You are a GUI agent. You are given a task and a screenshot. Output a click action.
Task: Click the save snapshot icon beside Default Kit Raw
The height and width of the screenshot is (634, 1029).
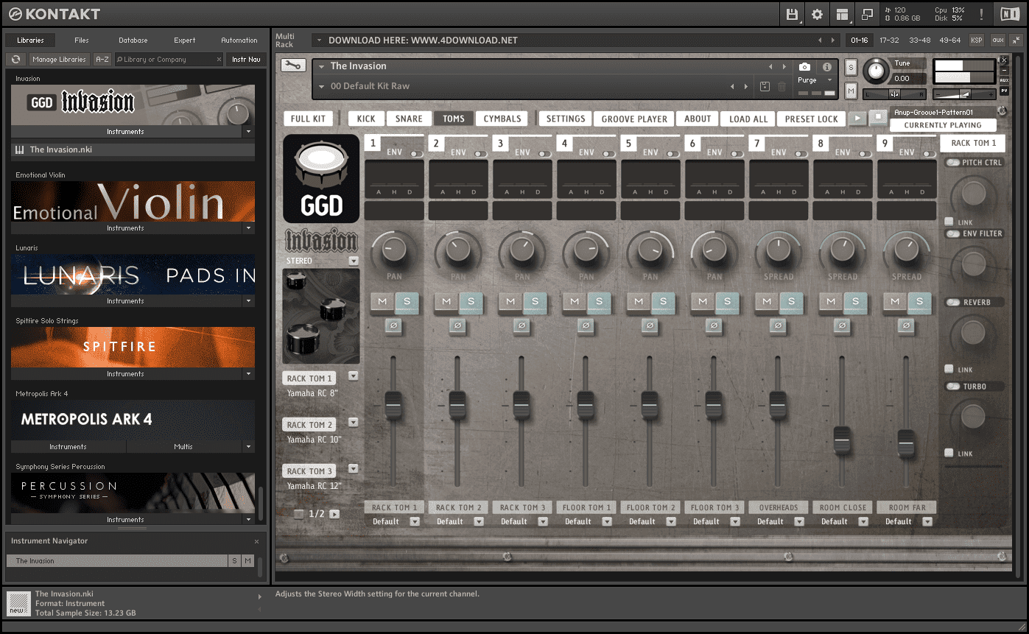[765, 86]
